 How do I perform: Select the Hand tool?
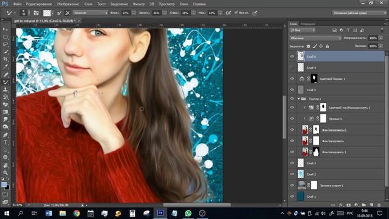coord(5,165)
